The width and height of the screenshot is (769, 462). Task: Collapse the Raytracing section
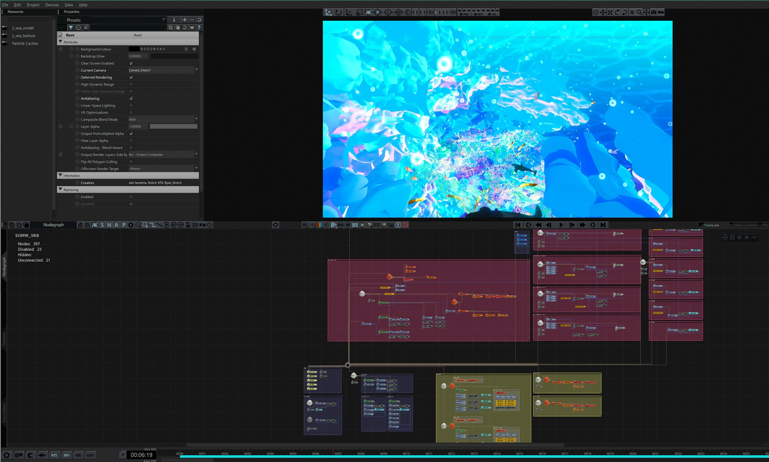[x=60, y=190]
